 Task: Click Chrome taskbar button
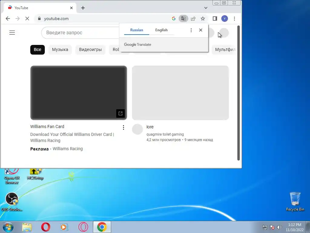(102, 227)
